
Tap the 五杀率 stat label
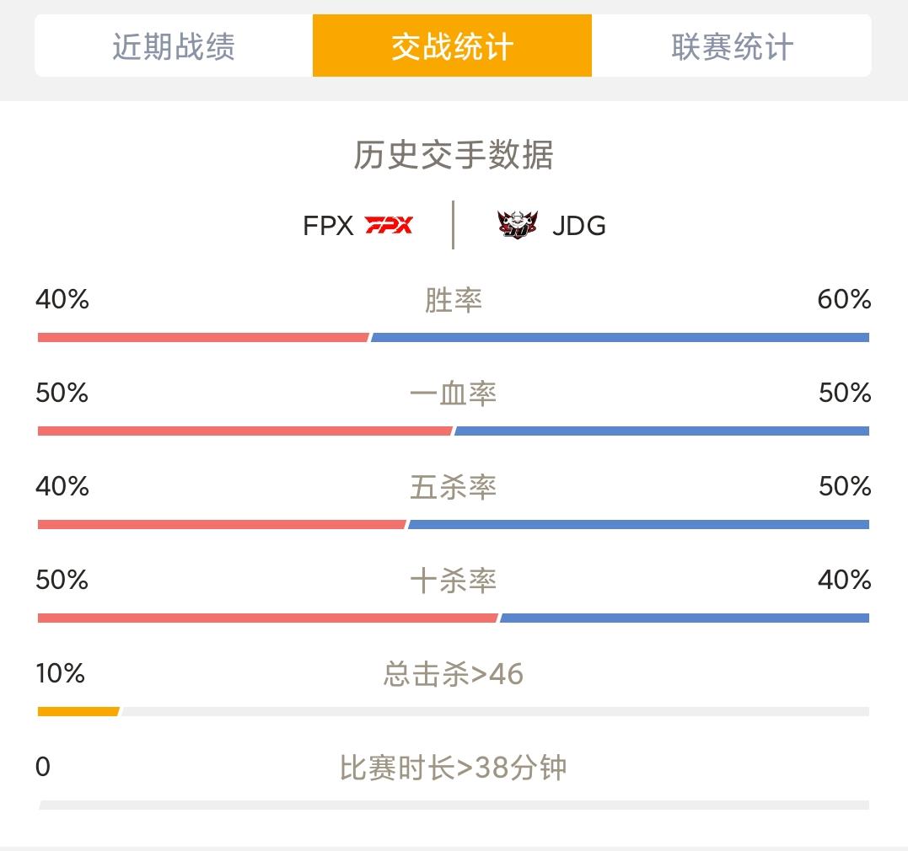[454, 487]
